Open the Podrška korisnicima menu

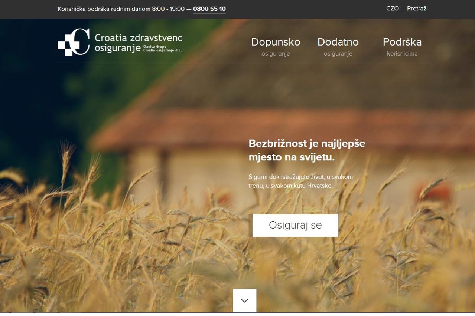402,42
